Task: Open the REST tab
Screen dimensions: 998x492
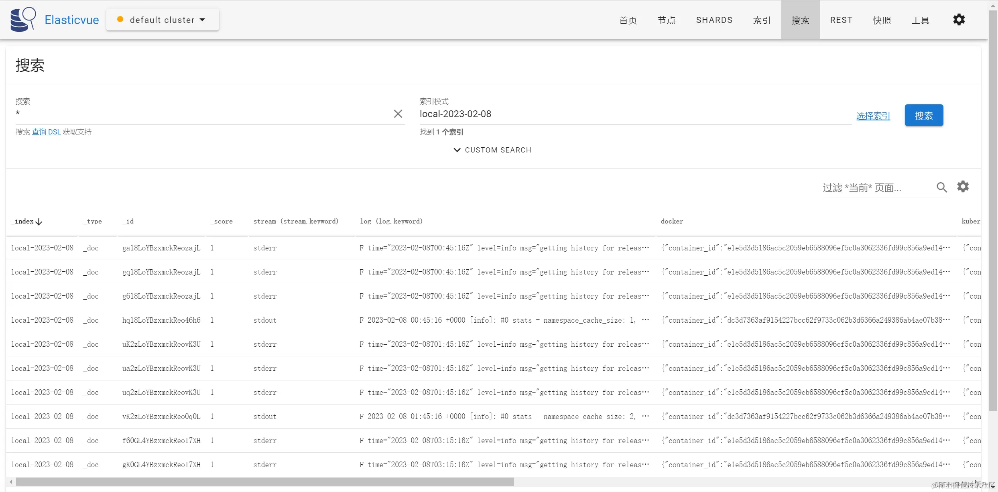Action: (841, 20)
